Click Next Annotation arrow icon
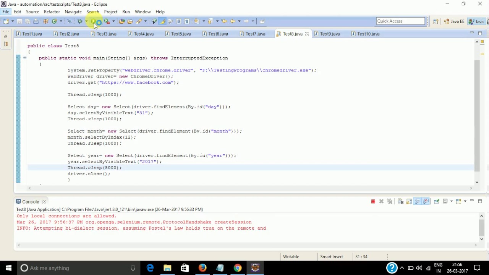The image size is (489, 275). tap(197, 21)
